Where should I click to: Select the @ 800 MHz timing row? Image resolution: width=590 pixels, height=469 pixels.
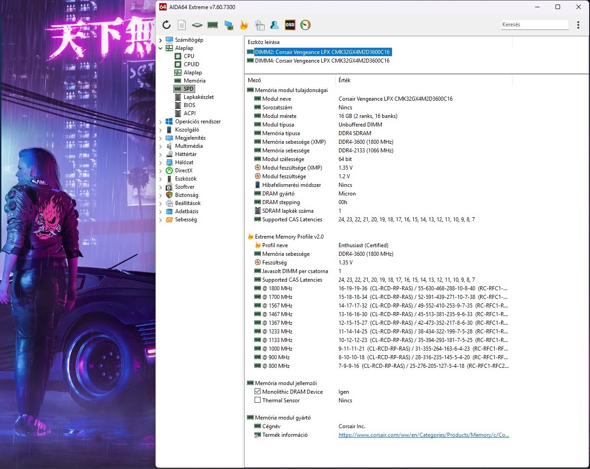(378, 366)
